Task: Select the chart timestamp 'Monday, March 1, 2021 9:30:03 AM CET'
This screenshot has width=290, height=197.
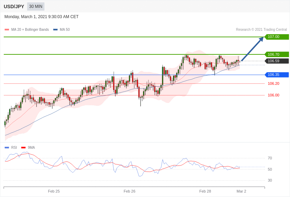Action: (41, 17)
